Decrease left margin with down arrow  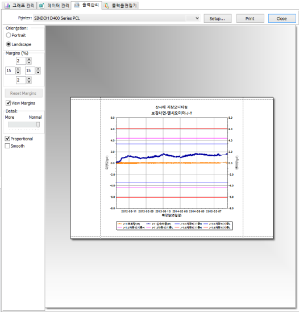tap(18, 72)
